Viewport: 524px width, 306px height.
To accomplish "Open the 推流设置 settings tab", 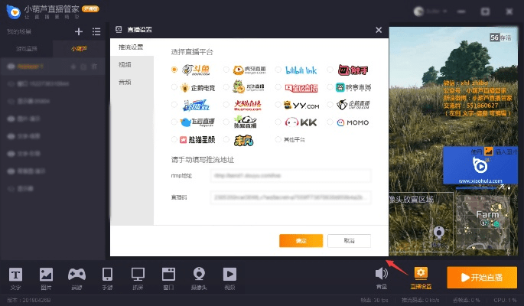I will 131,47.
